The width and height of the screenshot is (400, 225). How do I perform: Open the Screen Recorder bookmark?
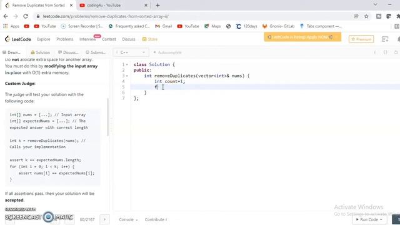(x=82, y=26)
